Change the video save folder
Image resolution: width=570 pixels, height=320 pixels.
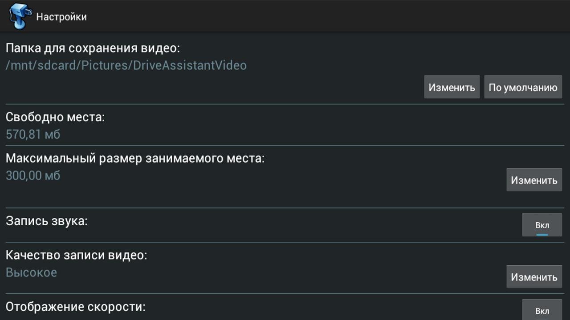452,87
